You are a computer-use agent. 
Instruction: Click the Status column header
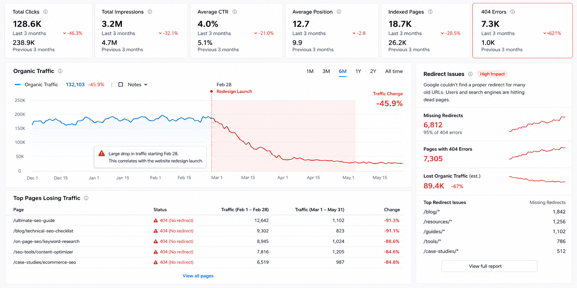click(160, 210)
